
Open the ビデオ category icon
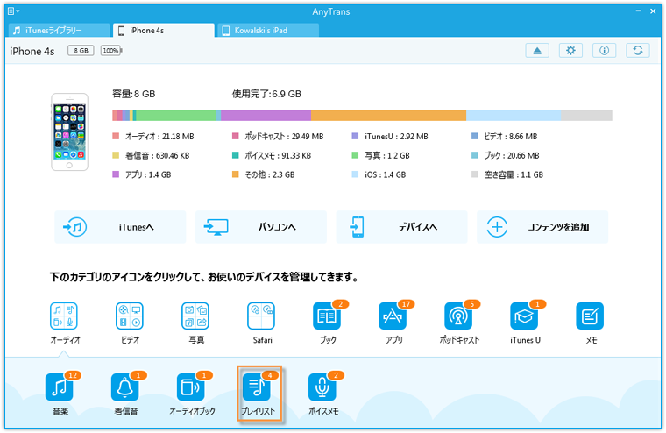130,316
